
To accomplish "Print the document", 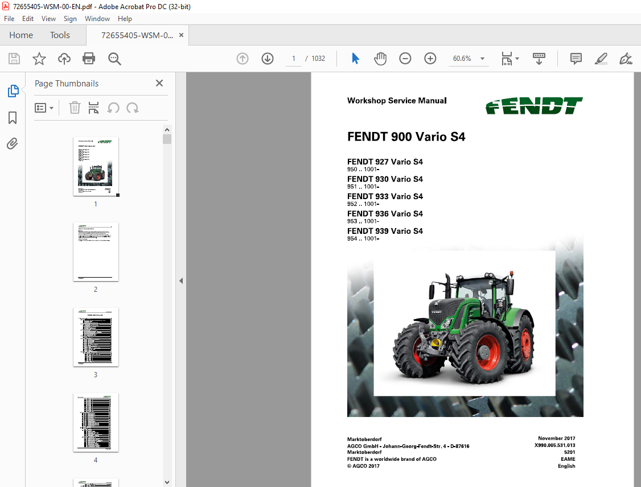I will tap(89, 59).
